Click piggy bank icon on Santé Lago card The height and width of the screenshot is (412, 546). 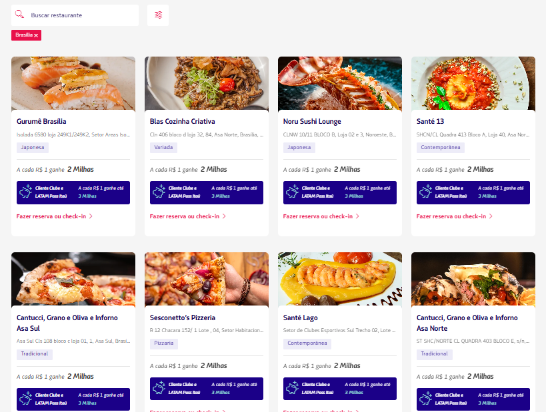(x=293, y=389)
